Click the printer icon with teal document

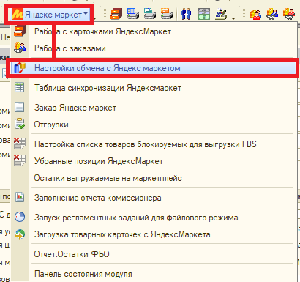point(150,14)
